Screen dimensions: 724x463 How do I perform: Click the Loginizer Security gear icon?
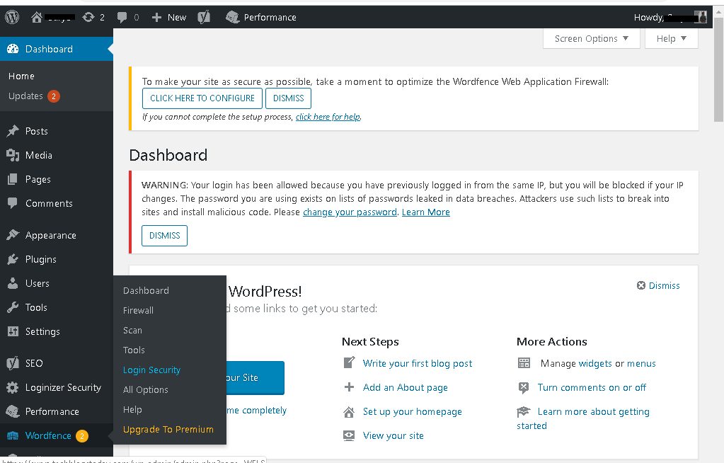click(13, 388)
